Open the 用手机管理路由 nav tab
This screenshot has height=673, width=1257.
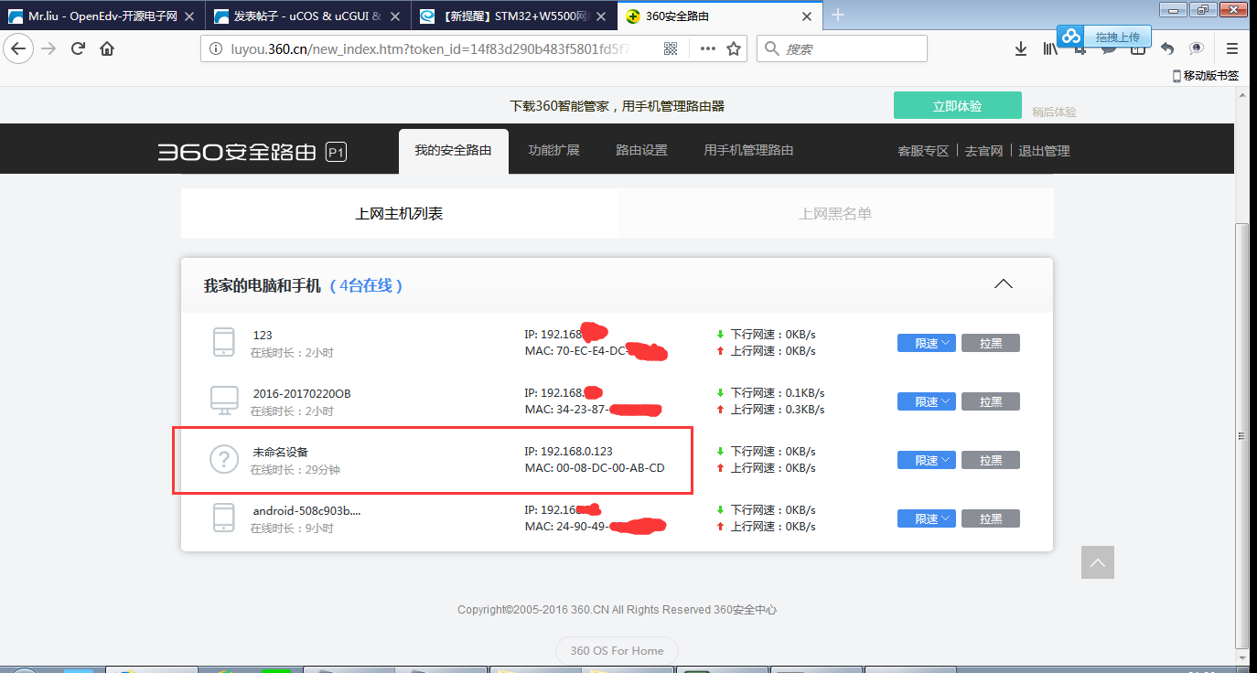748,151
